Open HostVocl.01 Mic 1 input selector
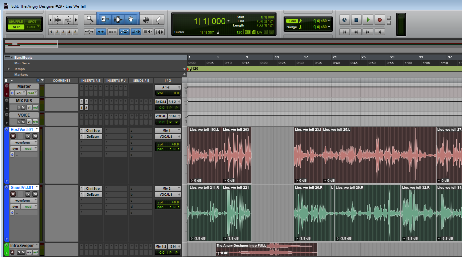The height and width of the screenshot is (257, 462). [x=168, y=130]
